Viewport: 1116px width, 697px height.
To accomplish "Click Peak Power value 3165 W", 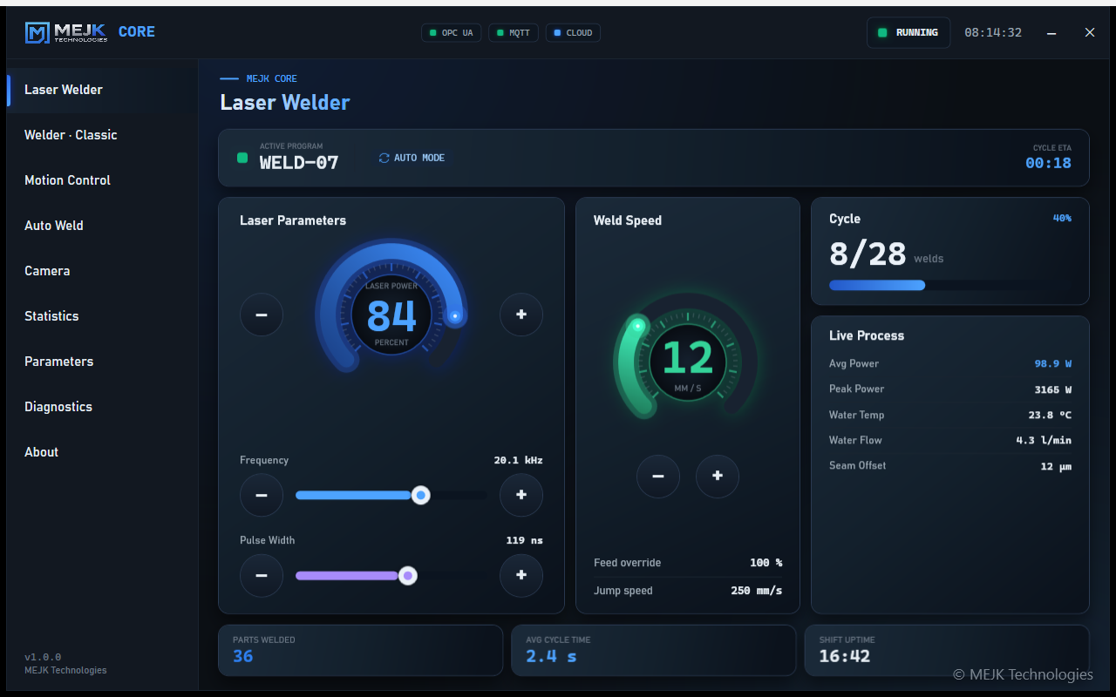I will (x=1053, y=389).
